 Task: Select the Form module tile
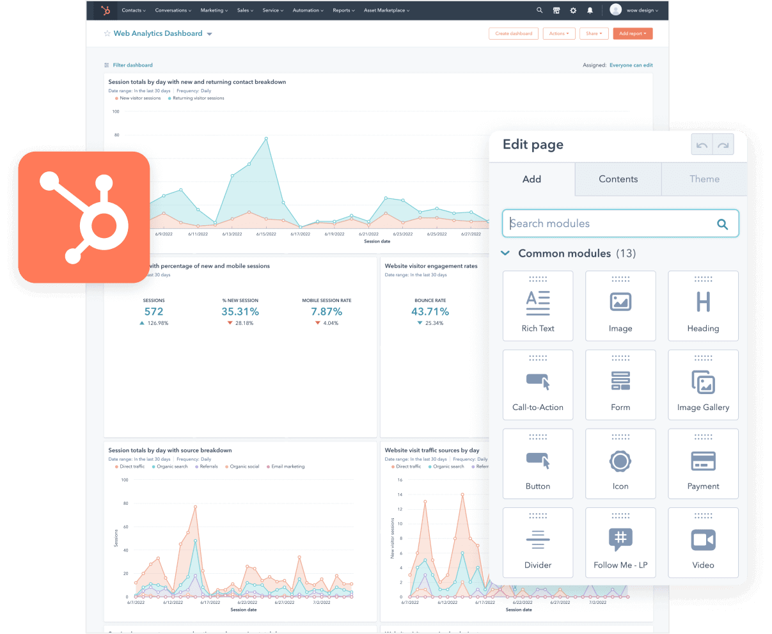pos(620,384)
